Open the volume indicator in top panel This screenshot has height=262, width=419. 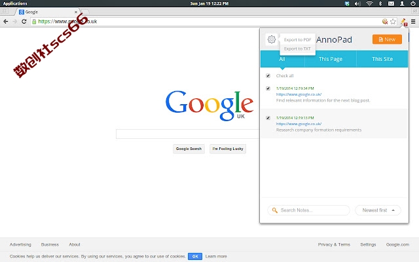point(357,3)
